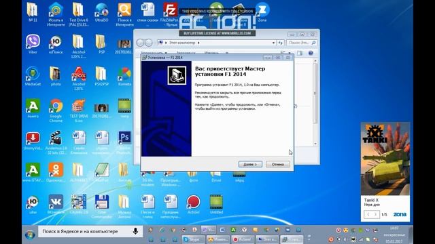
Task: Click Explorer back navigation button
Action: click(x=140, y=43)
